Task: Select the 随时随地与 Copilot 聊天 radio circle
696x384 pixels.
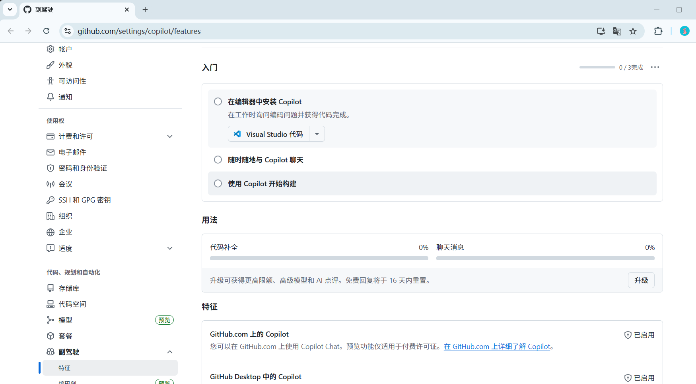Action: pyautogui.click(x=218, y=160)
